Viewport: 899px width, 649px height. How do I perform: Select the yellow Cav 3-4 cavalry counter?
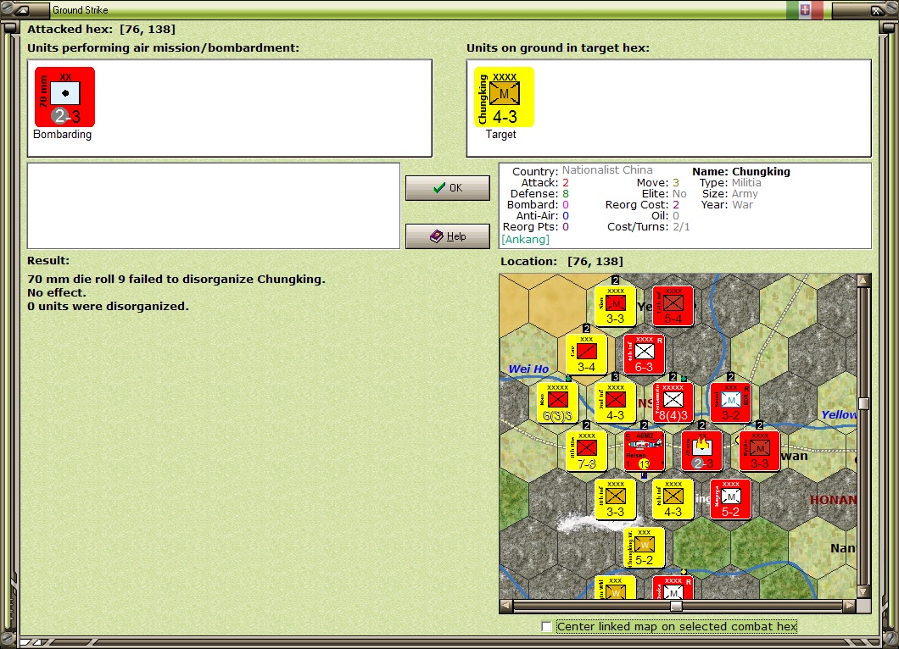587,354
